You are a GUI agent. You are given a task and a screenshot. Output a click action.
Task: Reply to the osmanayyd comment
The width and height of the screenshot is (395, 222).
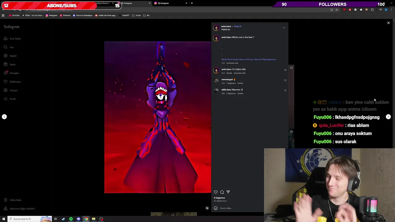pyautogui.click(x=240, y=83)
